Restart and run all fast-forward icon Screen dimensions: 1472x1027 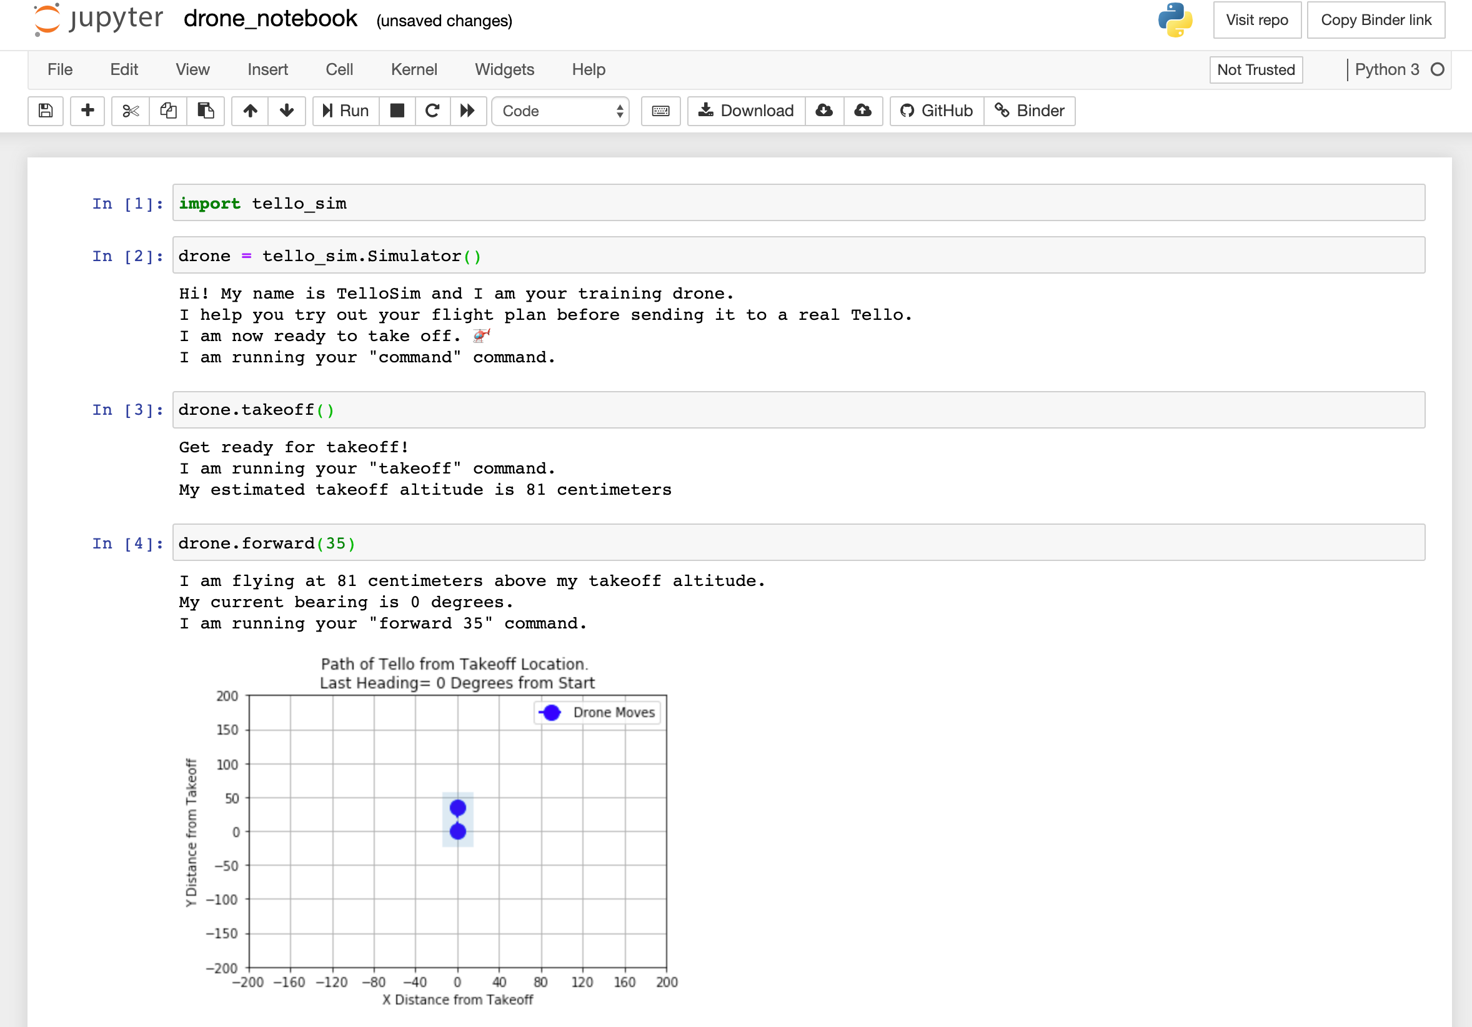pos(467,111)
